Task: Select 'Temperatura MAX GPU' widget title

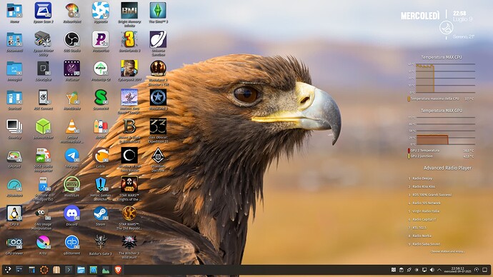Action: point(442,111)
